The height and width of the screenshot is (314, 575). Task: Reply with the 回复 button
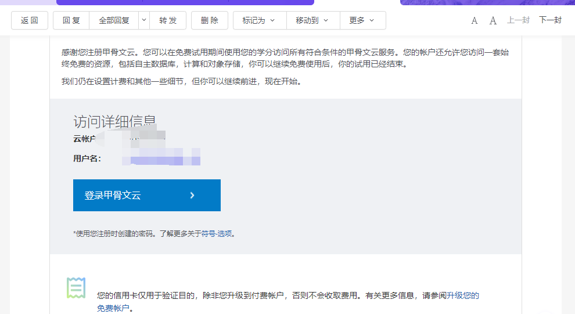click(71, 20)
